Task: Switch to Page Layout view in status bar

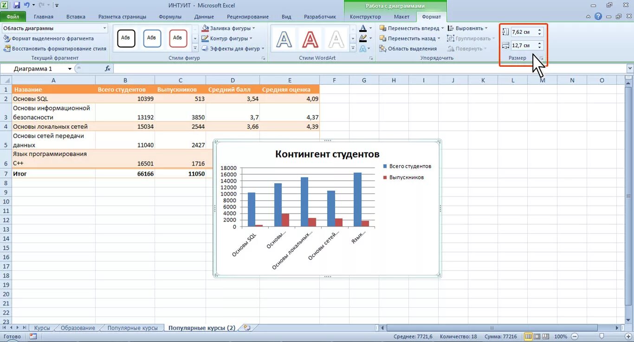Action: pyautogui.click(x=537, y=336)
